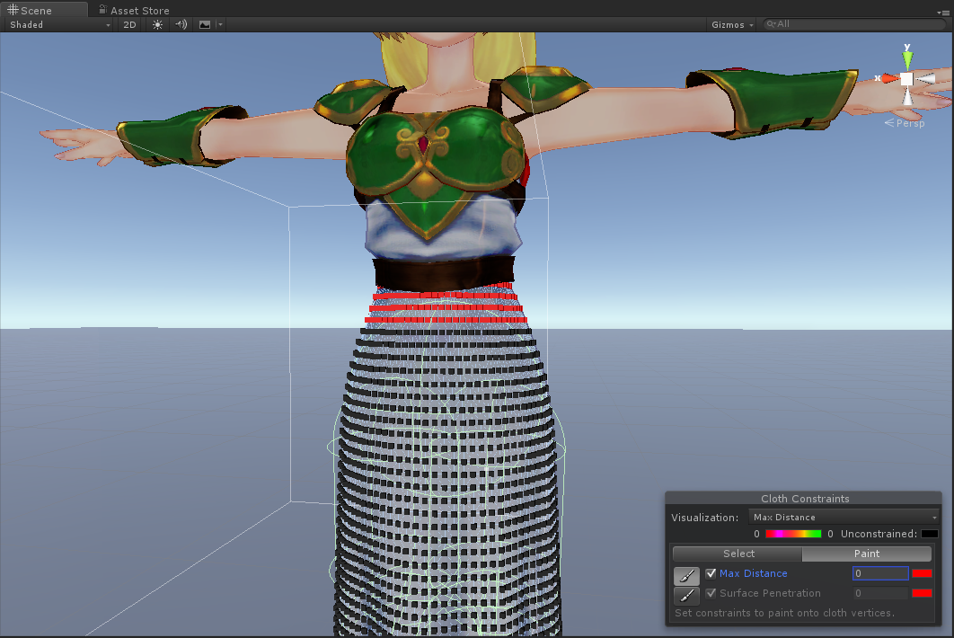Open the Visualization Max Distance dropdown

pyautogui.click(x=844, y=517)
